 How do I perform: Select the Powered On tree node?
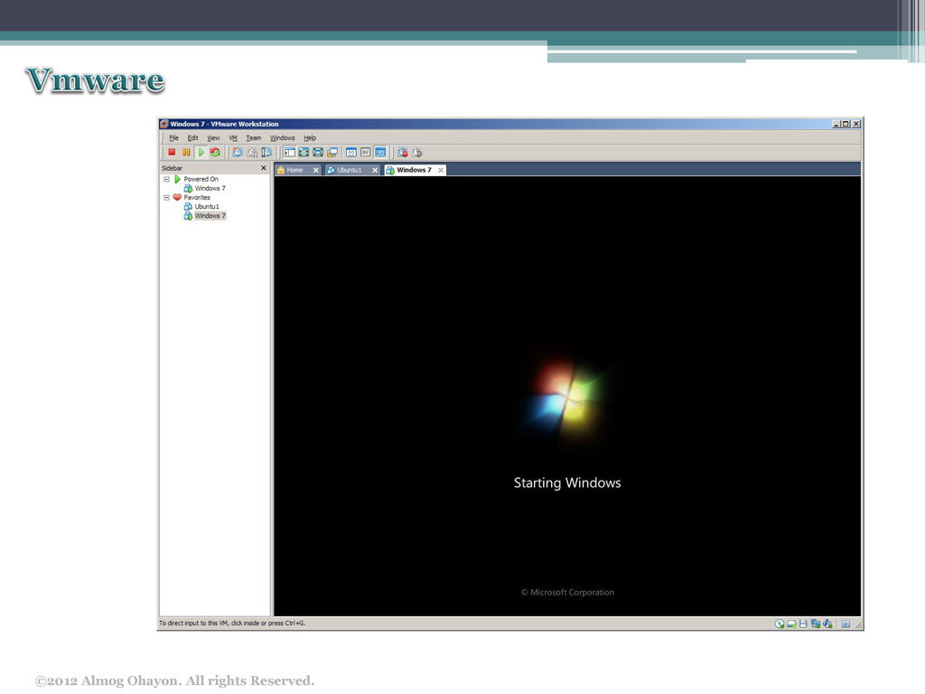pos(201,179)
